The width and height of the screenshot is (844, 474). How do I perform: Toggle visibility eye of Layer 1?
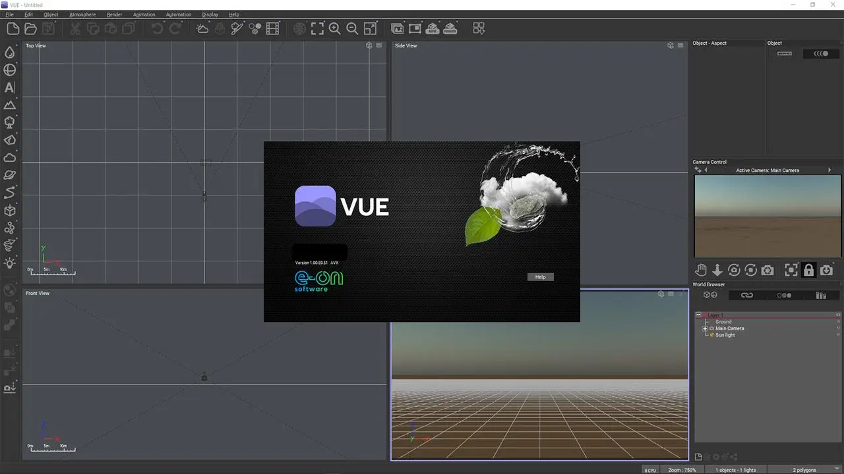(838, 315)
